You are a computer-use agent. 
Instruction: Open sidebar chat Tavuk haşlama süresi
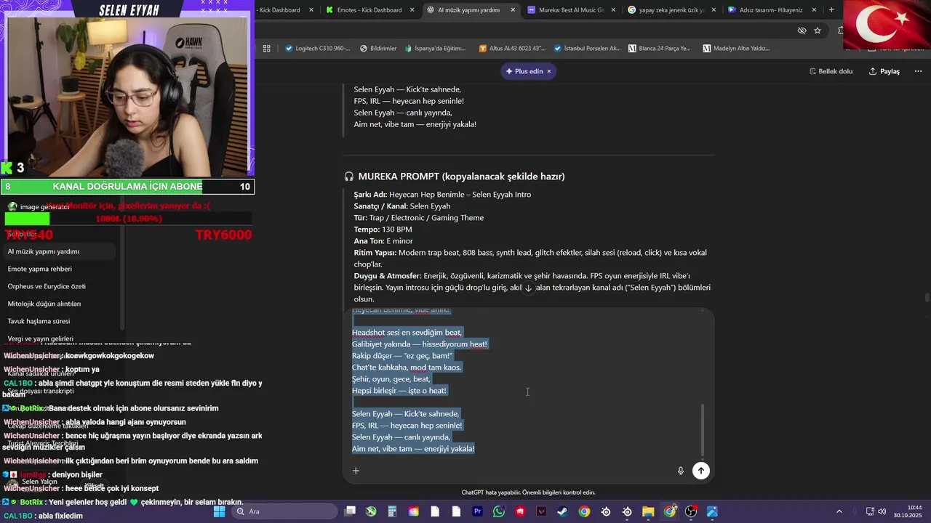click(60, 321)
